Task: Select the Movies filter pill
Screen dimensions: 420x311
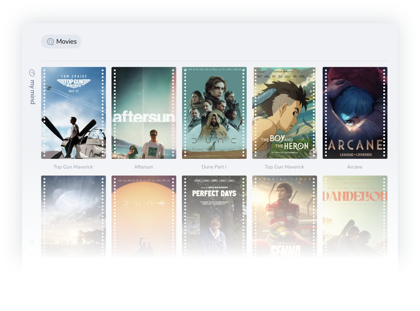Action: click(61, 41)
